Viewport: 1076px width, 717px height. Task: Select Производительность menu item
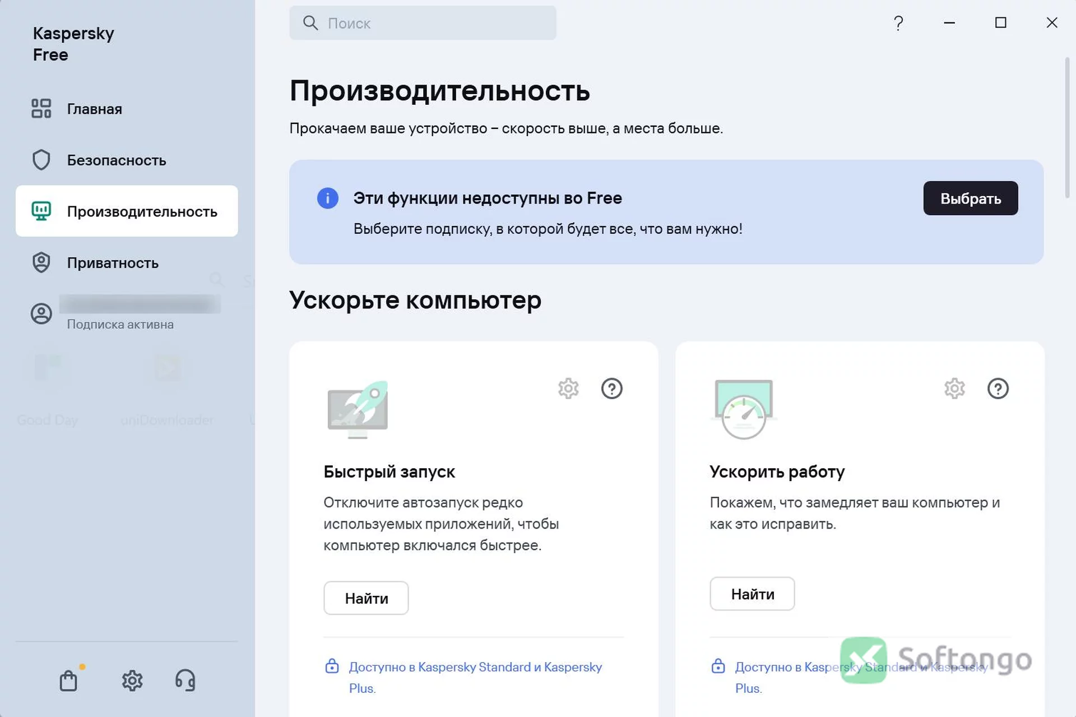coord(127,211)
